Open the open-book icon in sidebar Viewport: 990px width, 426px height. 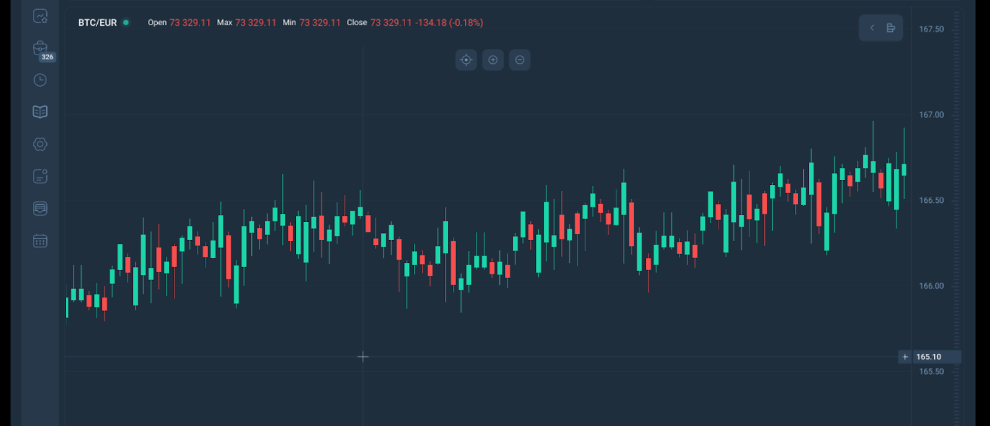(40, 112)
